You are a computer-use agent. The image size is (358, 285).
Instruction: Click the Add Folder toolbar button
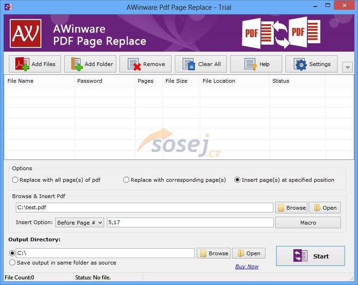(x=90, y=64)
